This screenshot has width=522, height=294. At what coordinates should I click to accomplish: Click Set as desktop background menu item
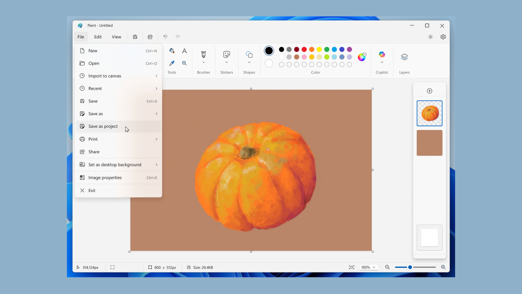pos(115,165)
